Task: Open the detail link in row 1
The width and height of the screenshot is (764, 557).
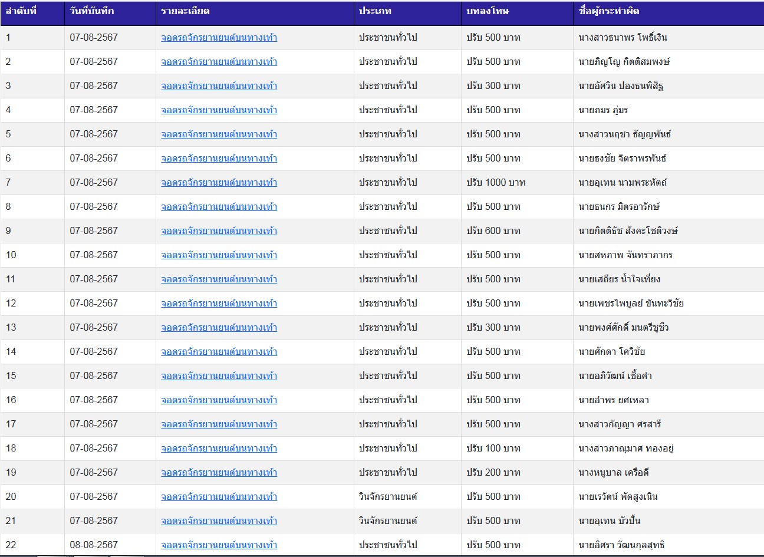Action: coord(219,38)
